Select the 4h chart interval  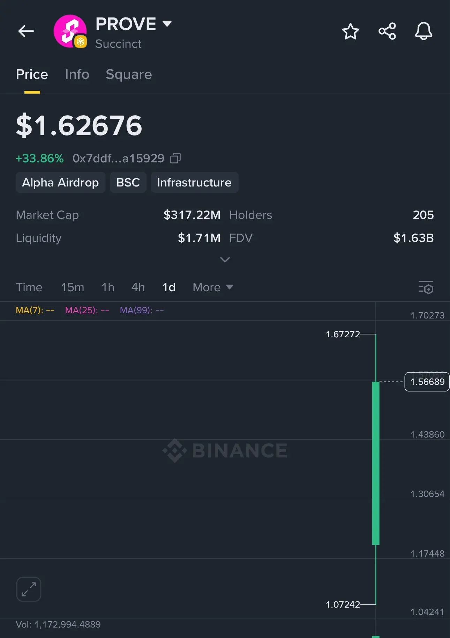pos(138,287)
